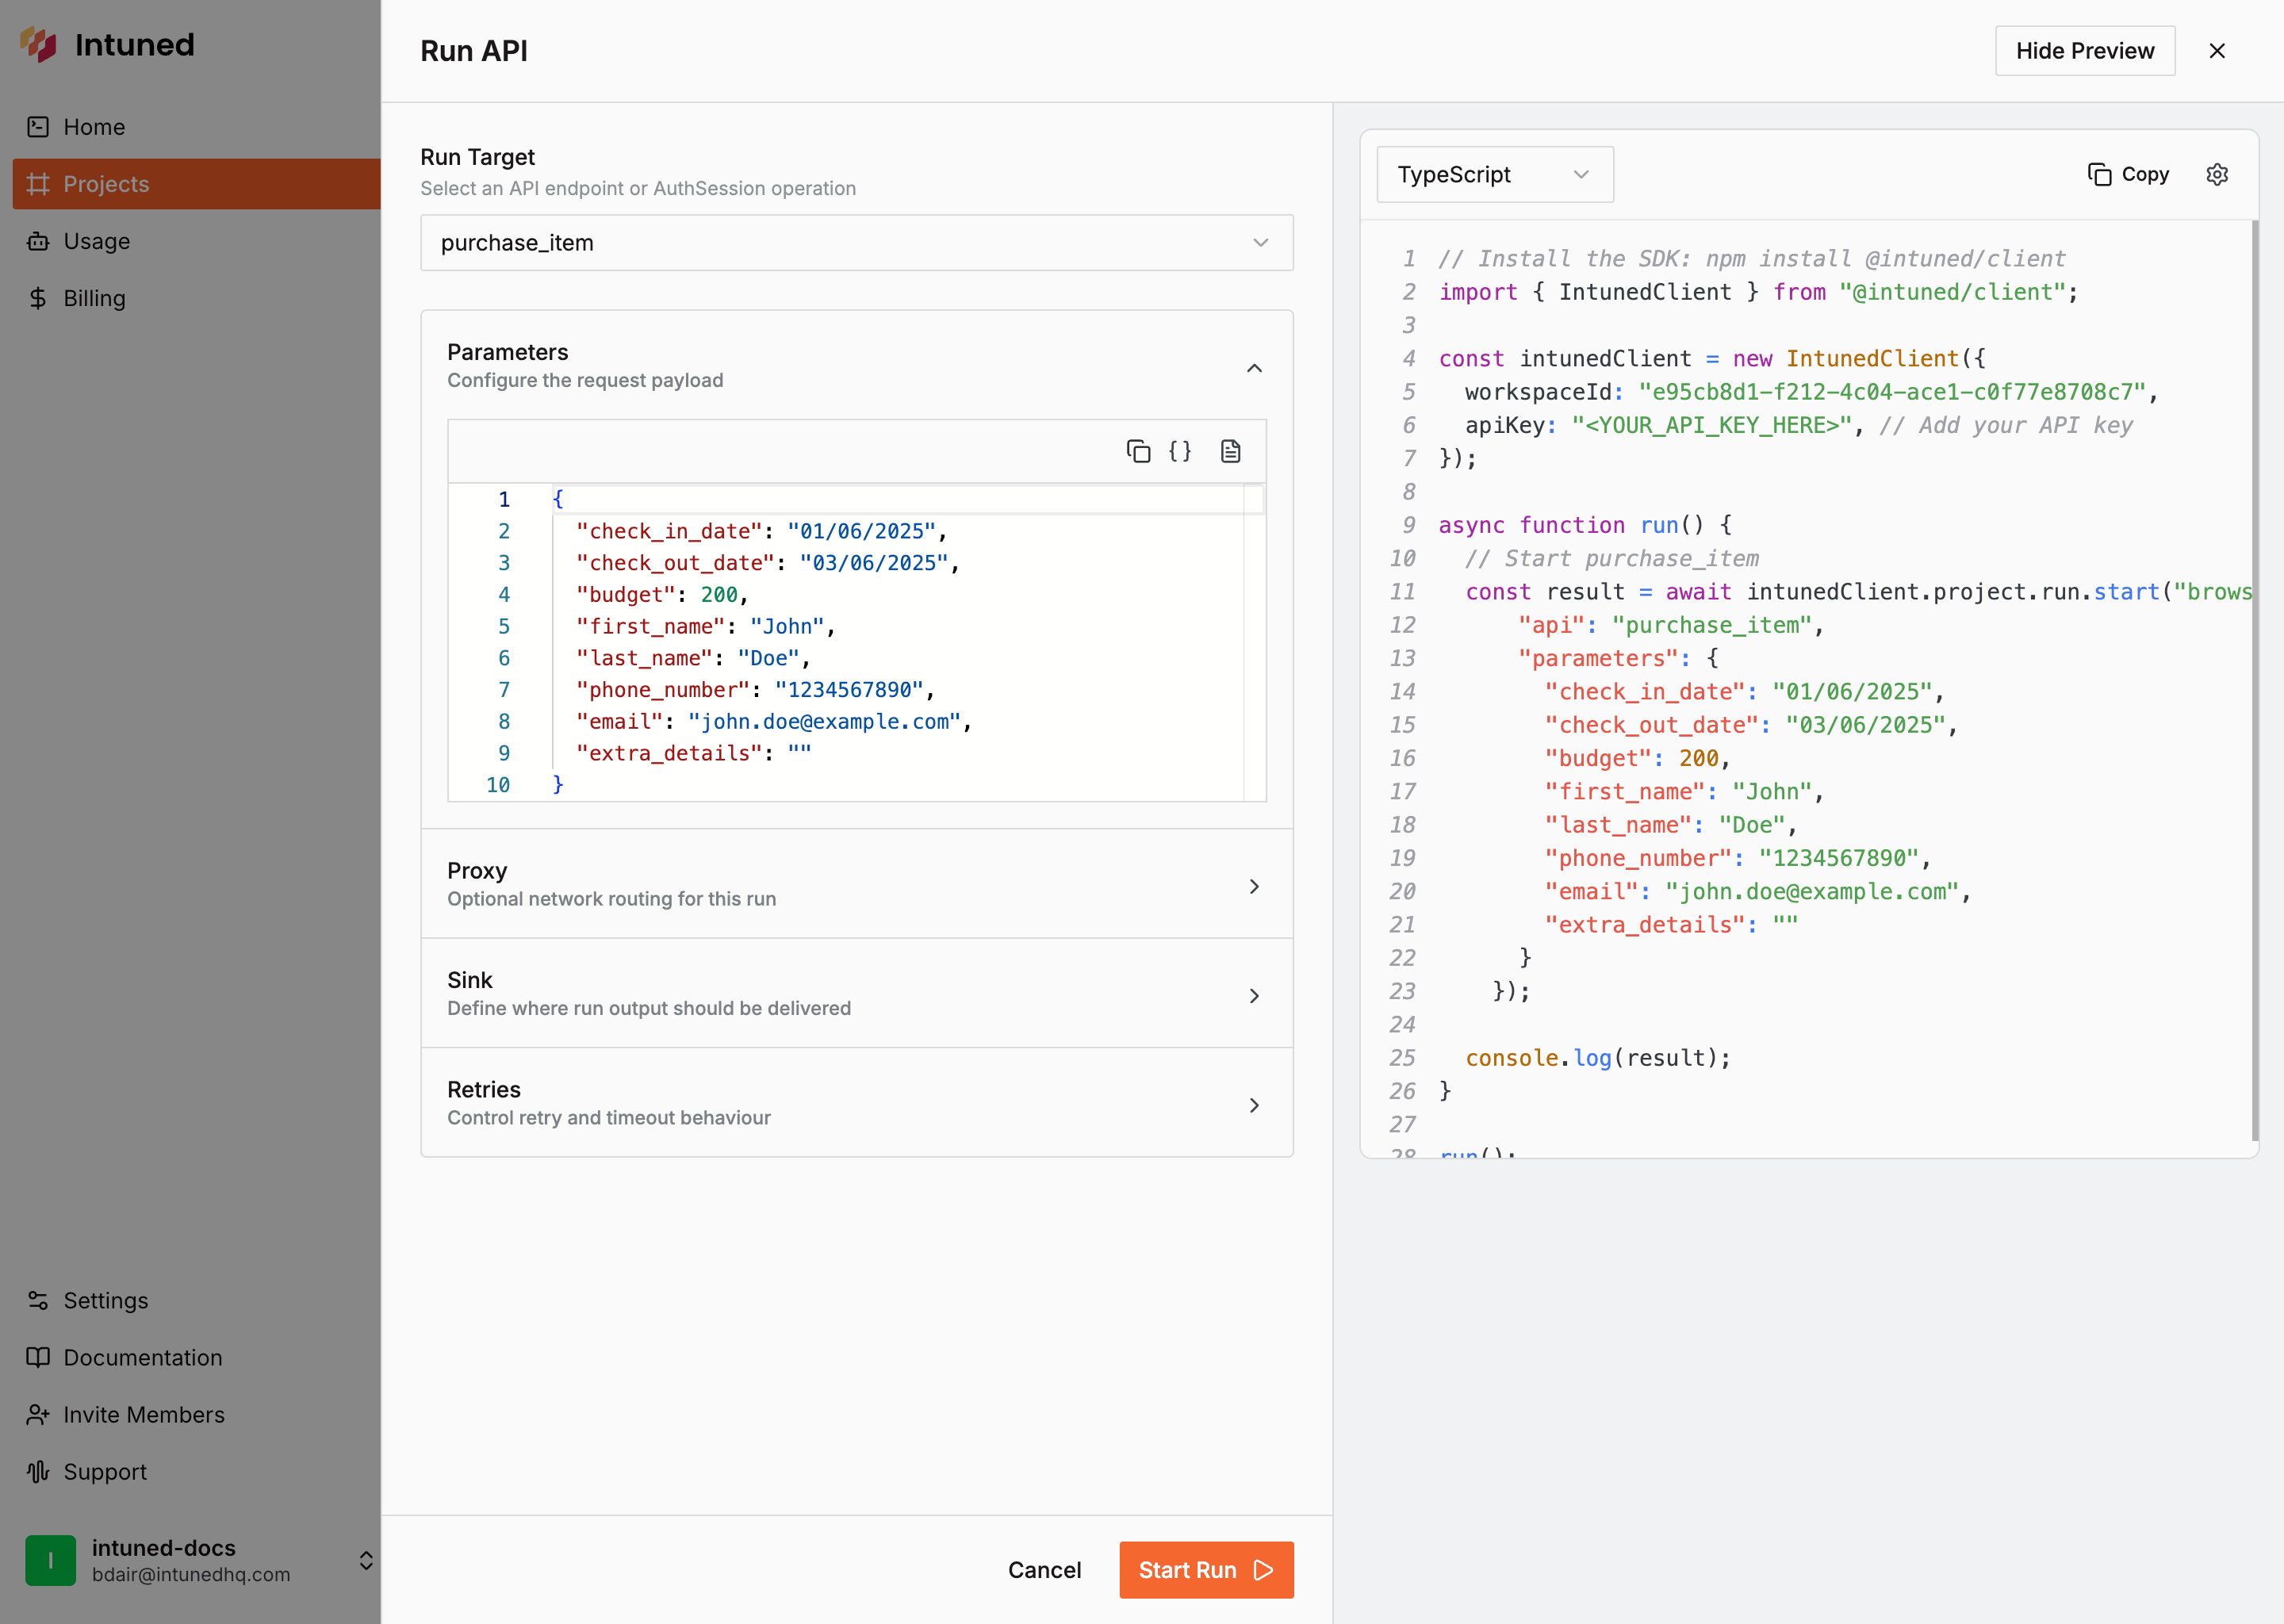Click the document icon in parameters toolbar
2284x1624 pixels.
(x=1230, y=451)
